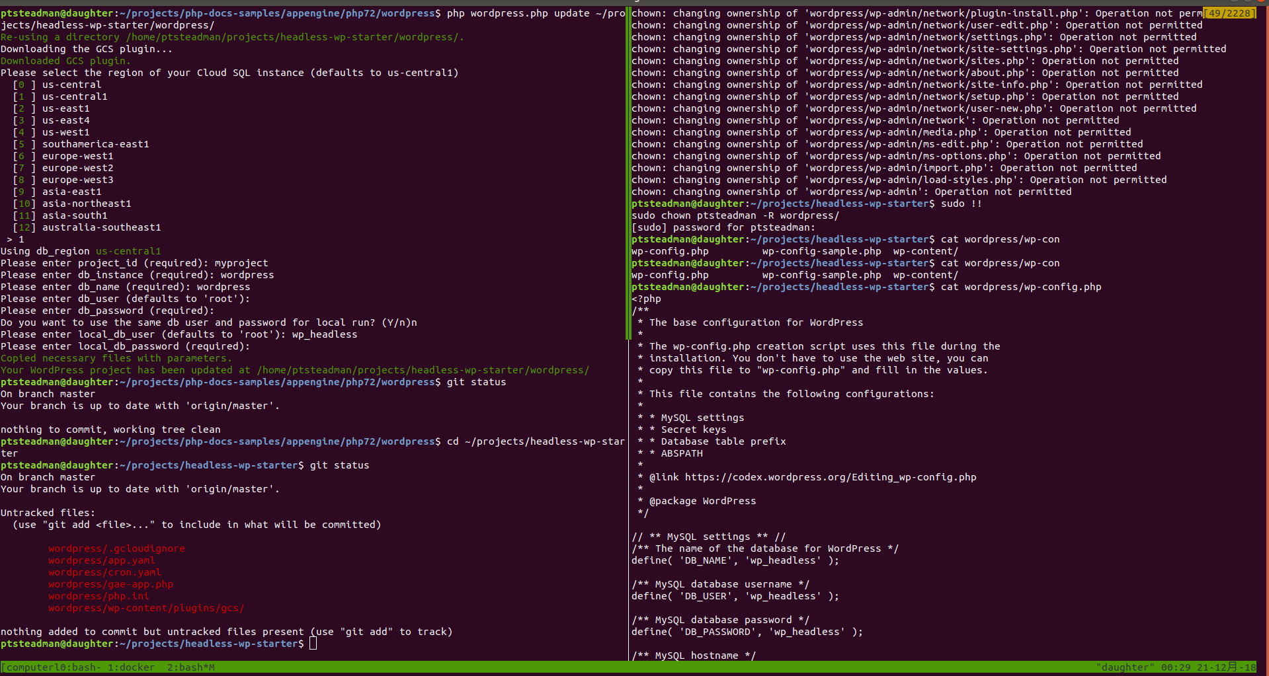Click the 'Please enter db_instance' line
This screenshot has height=676, width=1269.
pos(138,275)
